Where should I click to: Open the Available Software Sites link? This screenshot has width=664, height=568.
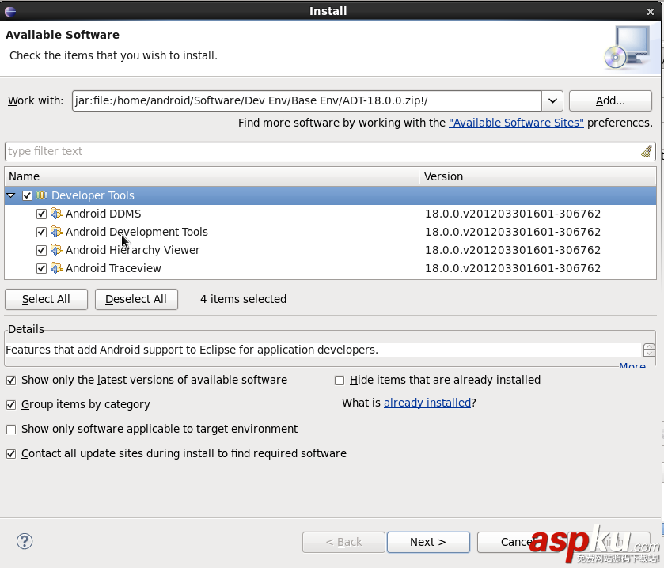click(516, 123)
